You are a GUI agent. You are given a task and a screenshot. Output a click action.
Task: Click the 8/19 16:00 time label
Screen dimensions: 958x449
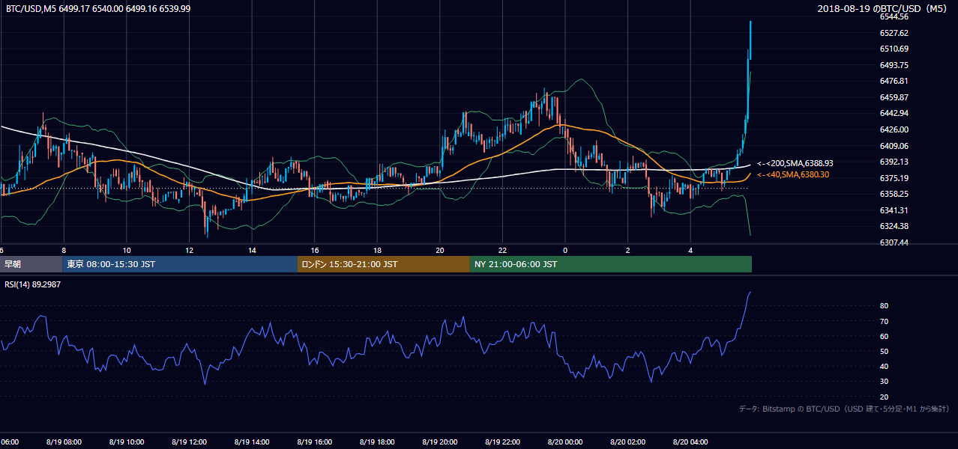[315, 442]
